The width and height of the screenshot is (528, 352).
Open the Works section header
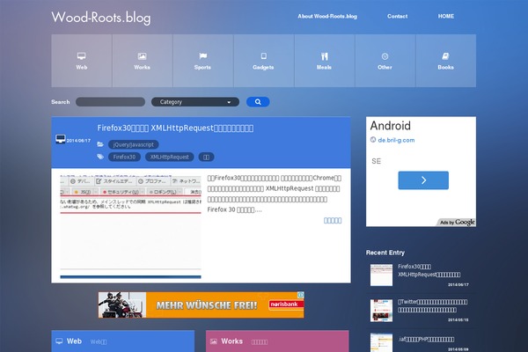(277, 341)
